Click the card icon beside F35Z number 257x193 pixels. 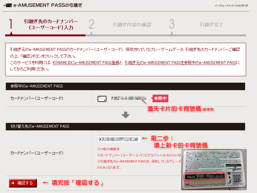[102, 99]
